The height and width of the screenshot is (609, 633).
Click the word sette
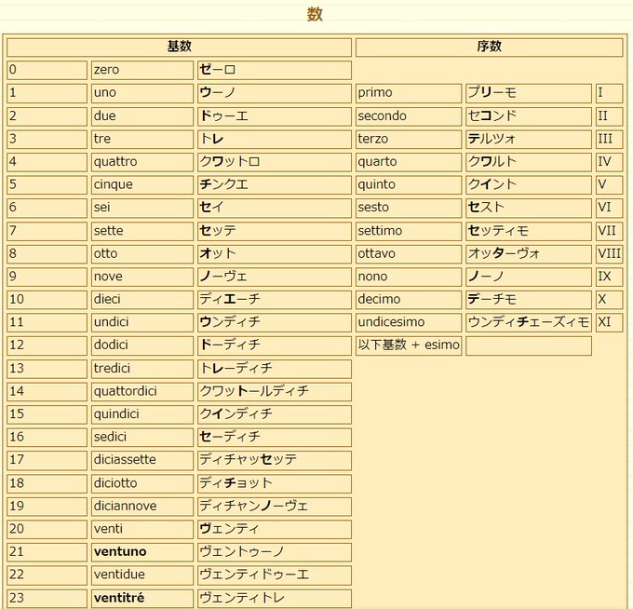109,231
